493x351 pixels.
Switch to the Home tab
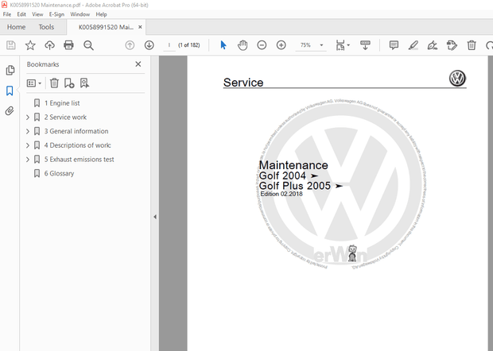16,27
